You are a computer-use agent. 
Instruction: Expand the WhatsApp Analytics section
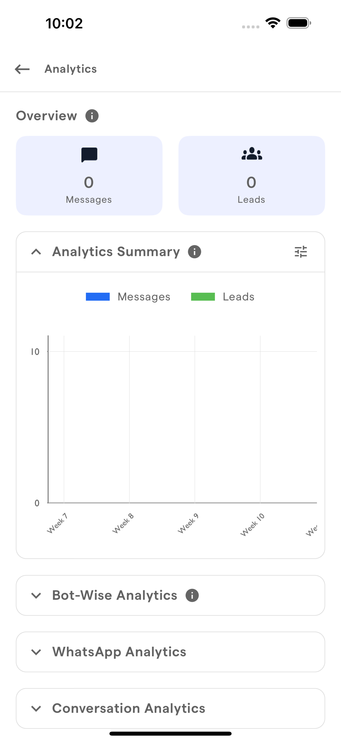[36, 652]
